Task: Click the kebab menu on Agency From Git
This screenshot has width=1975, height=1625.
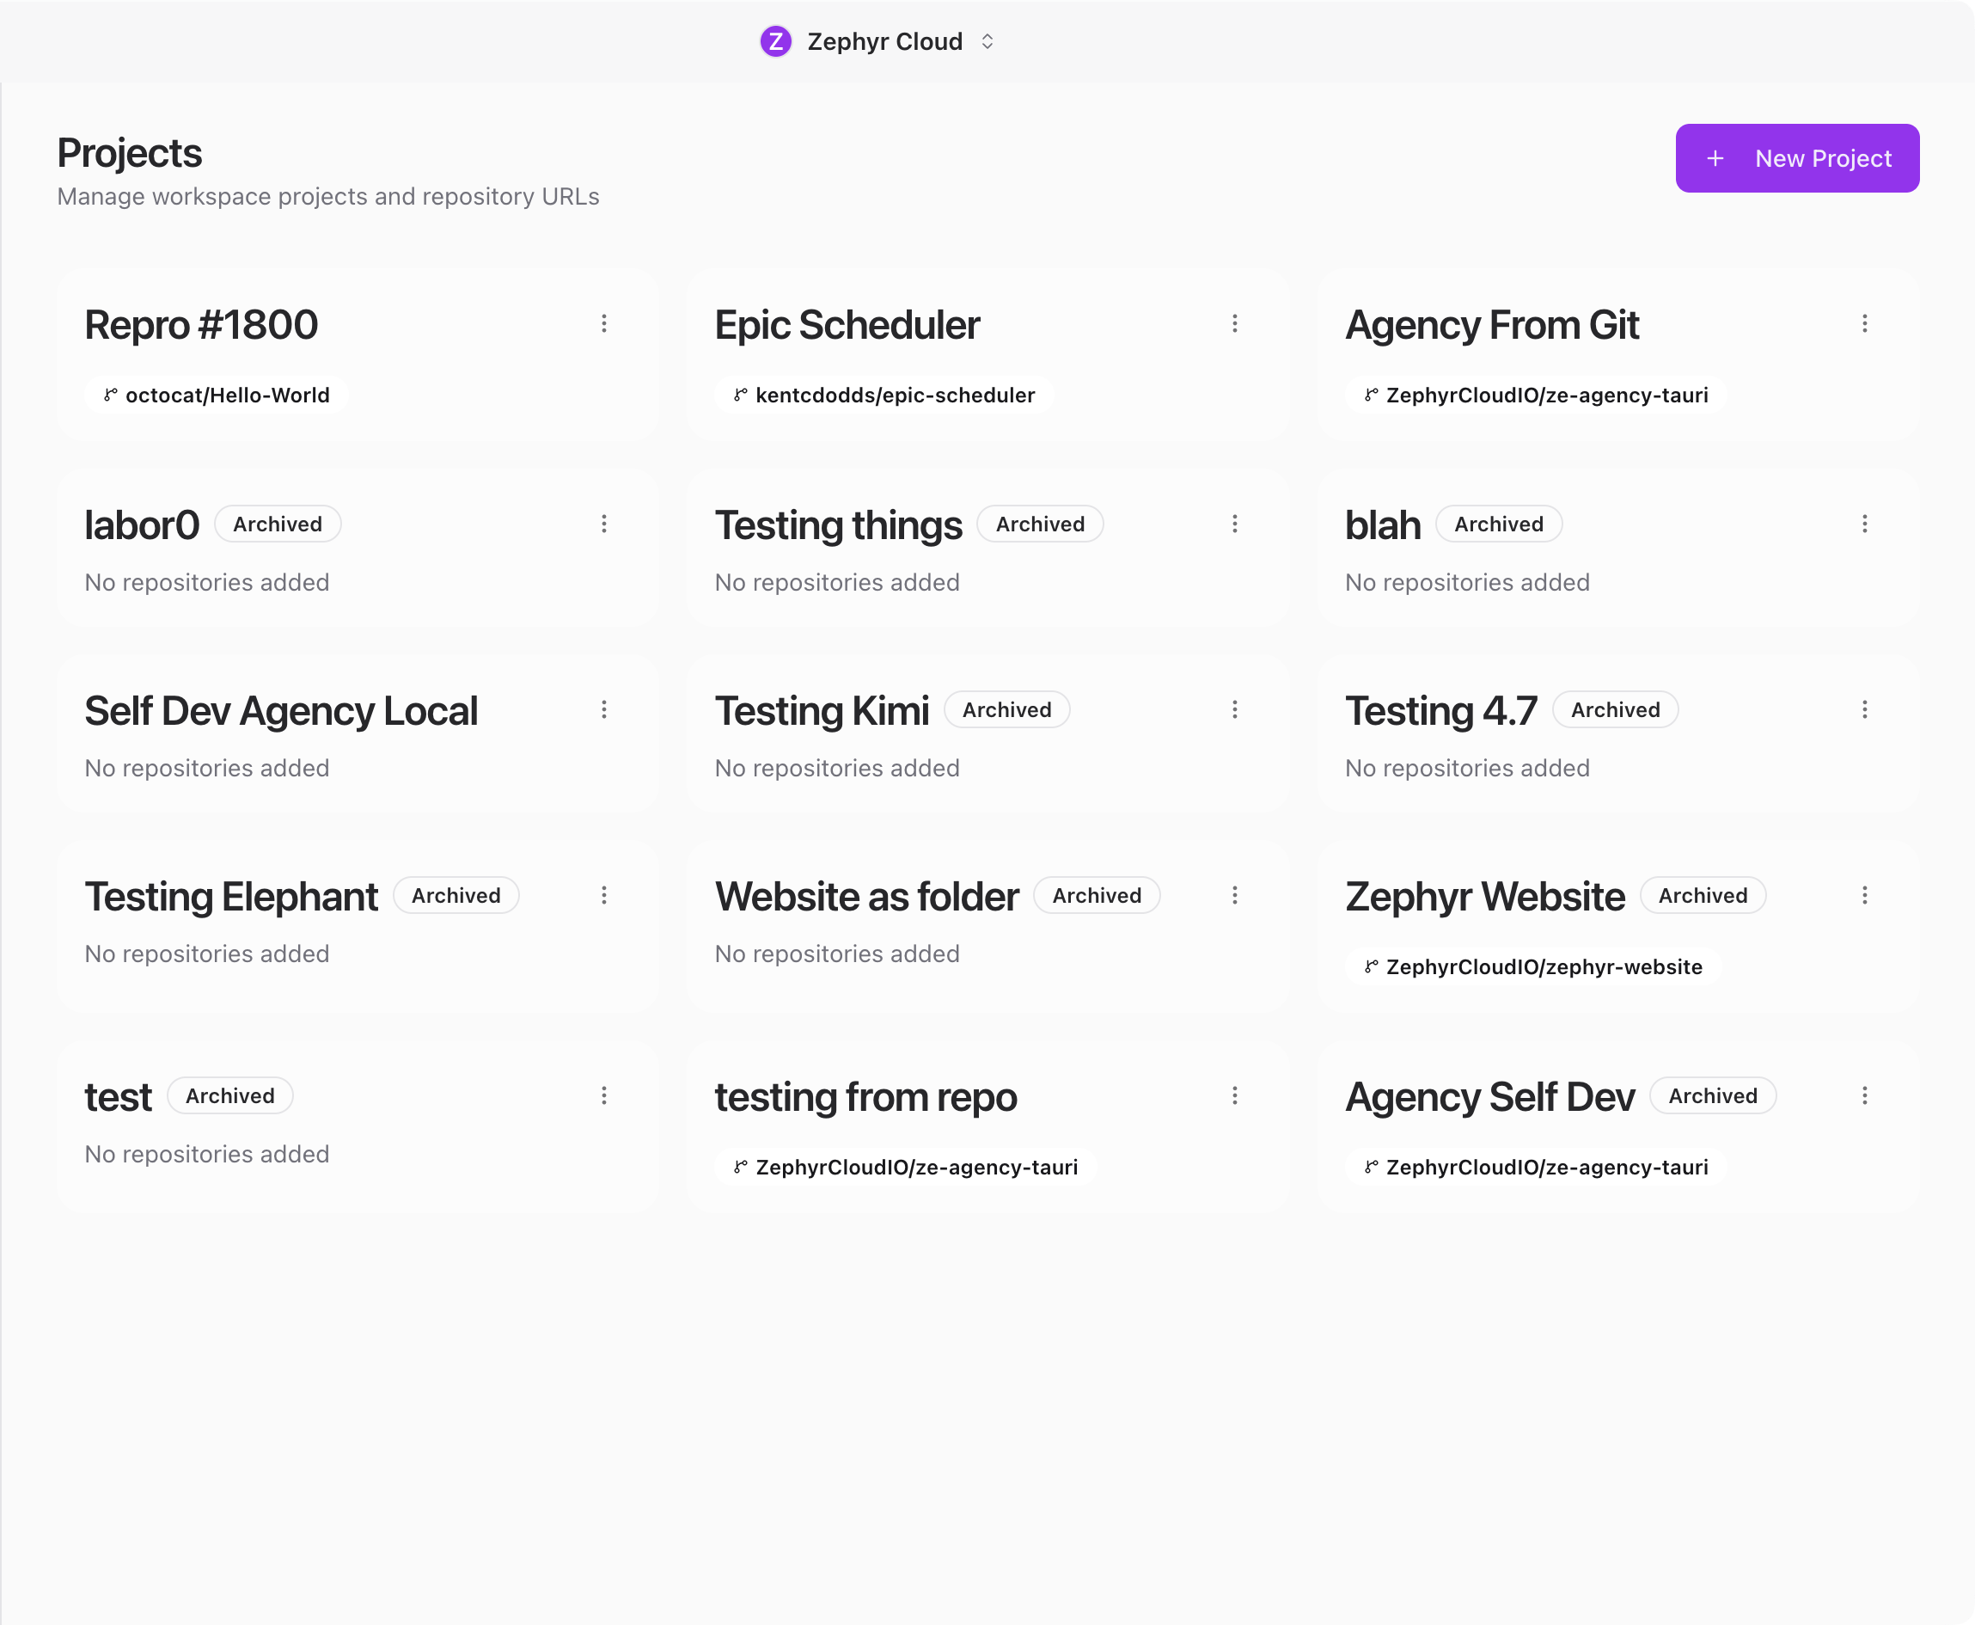Action: pos(1865,324)
